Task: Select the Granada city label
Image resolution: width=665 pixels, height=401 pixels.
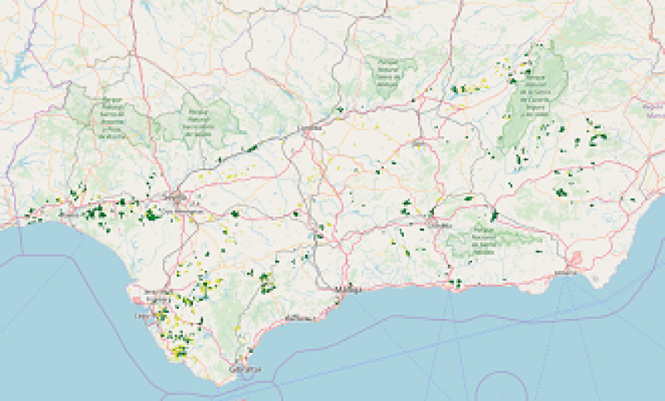Action: (x=438, y=225)
